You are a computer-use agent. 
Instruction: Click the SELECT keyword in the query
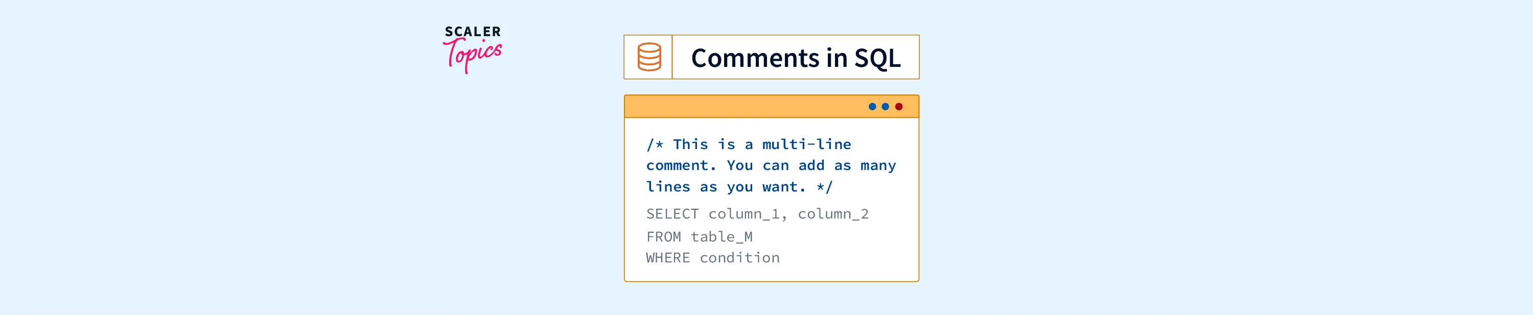(672, 214)
